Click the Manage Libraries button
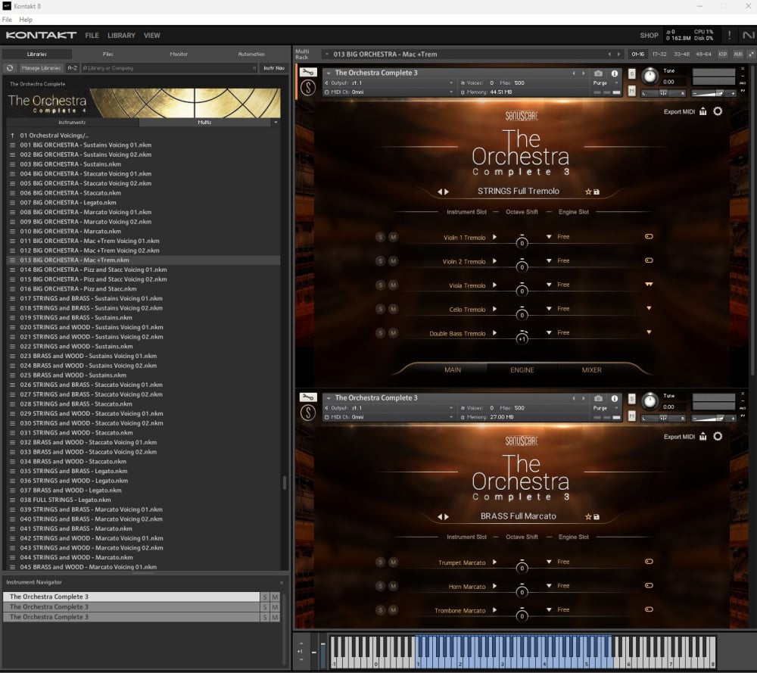This screenshot has width=757, height=673. [x=41, y=68]
